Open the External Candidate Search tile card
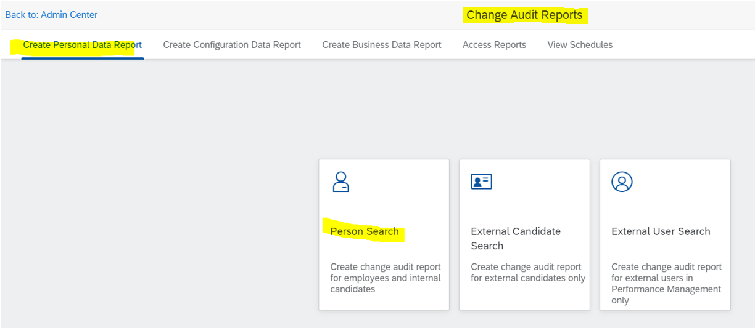The height and width of the screenshot is (328, 755). pos(524,235)
